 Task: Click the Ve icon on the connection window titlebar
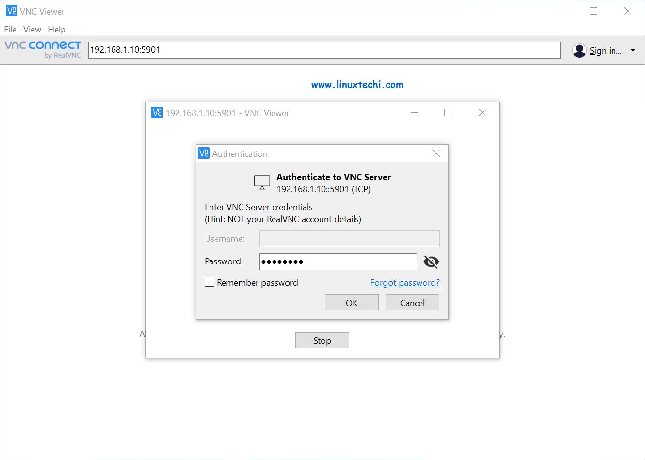pyautogui.click(x=156, y=113)
